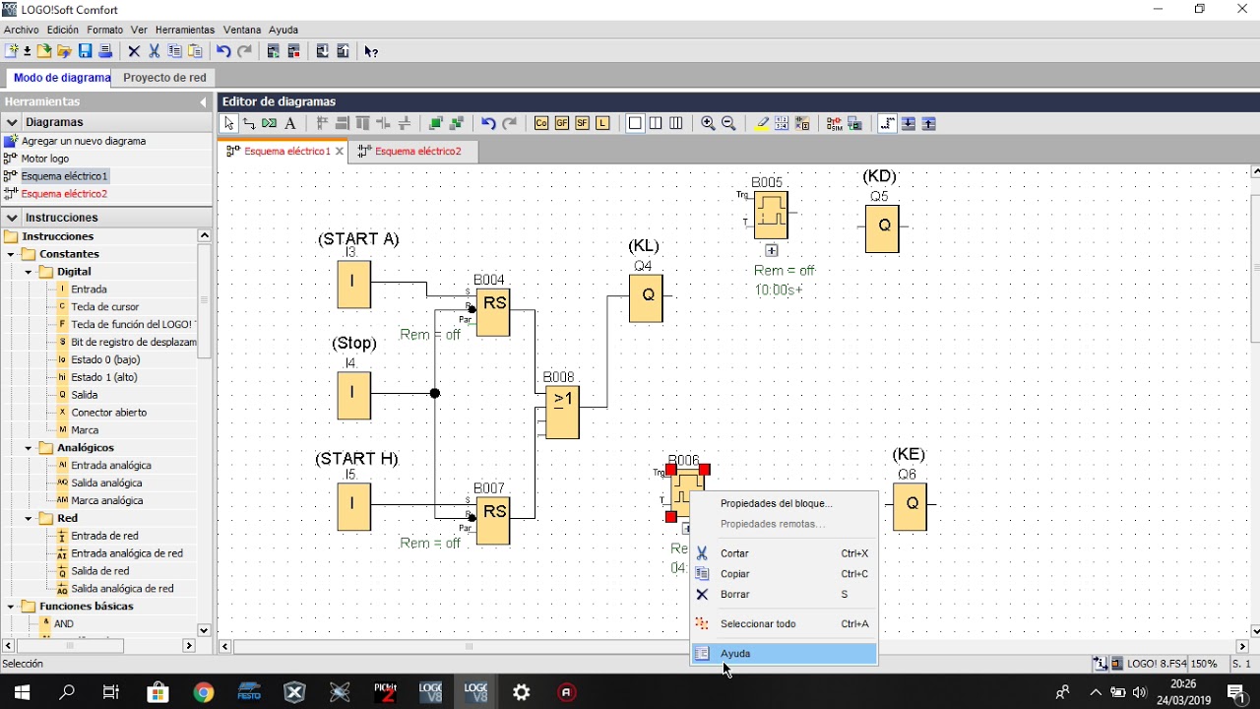
Task: Open Windows Settings gear on taskbar
Action: (522, 692)
